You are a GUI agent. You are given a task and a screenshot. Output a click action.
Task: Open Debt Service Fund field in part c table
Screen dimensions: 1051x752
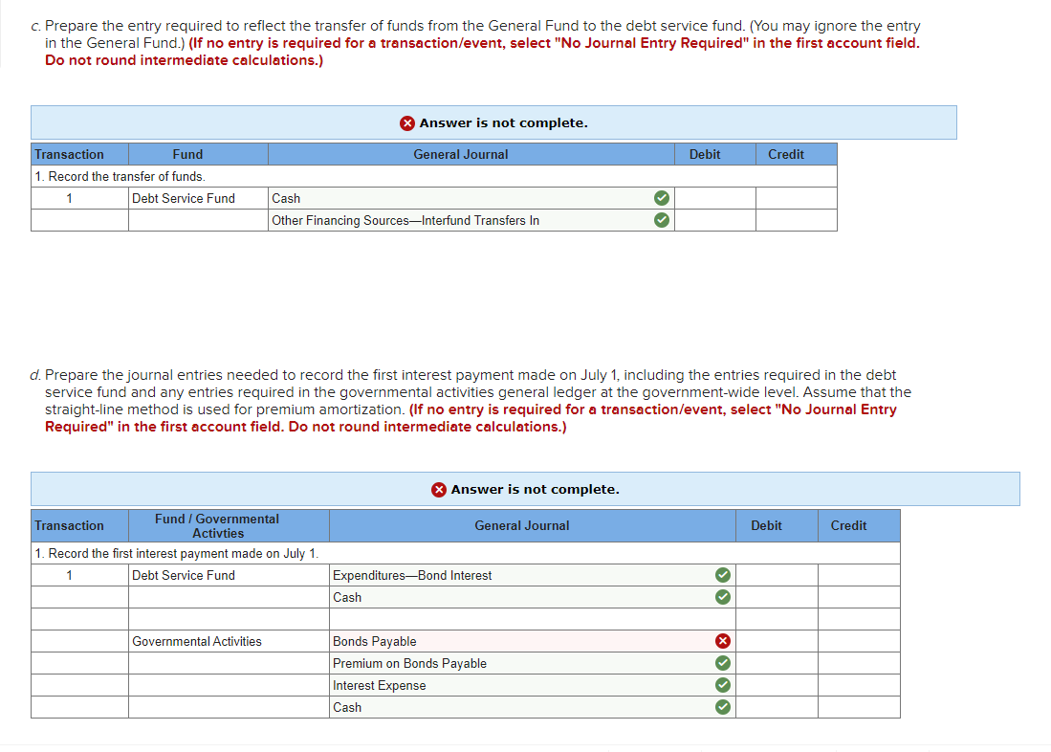(x=198, y=198)
